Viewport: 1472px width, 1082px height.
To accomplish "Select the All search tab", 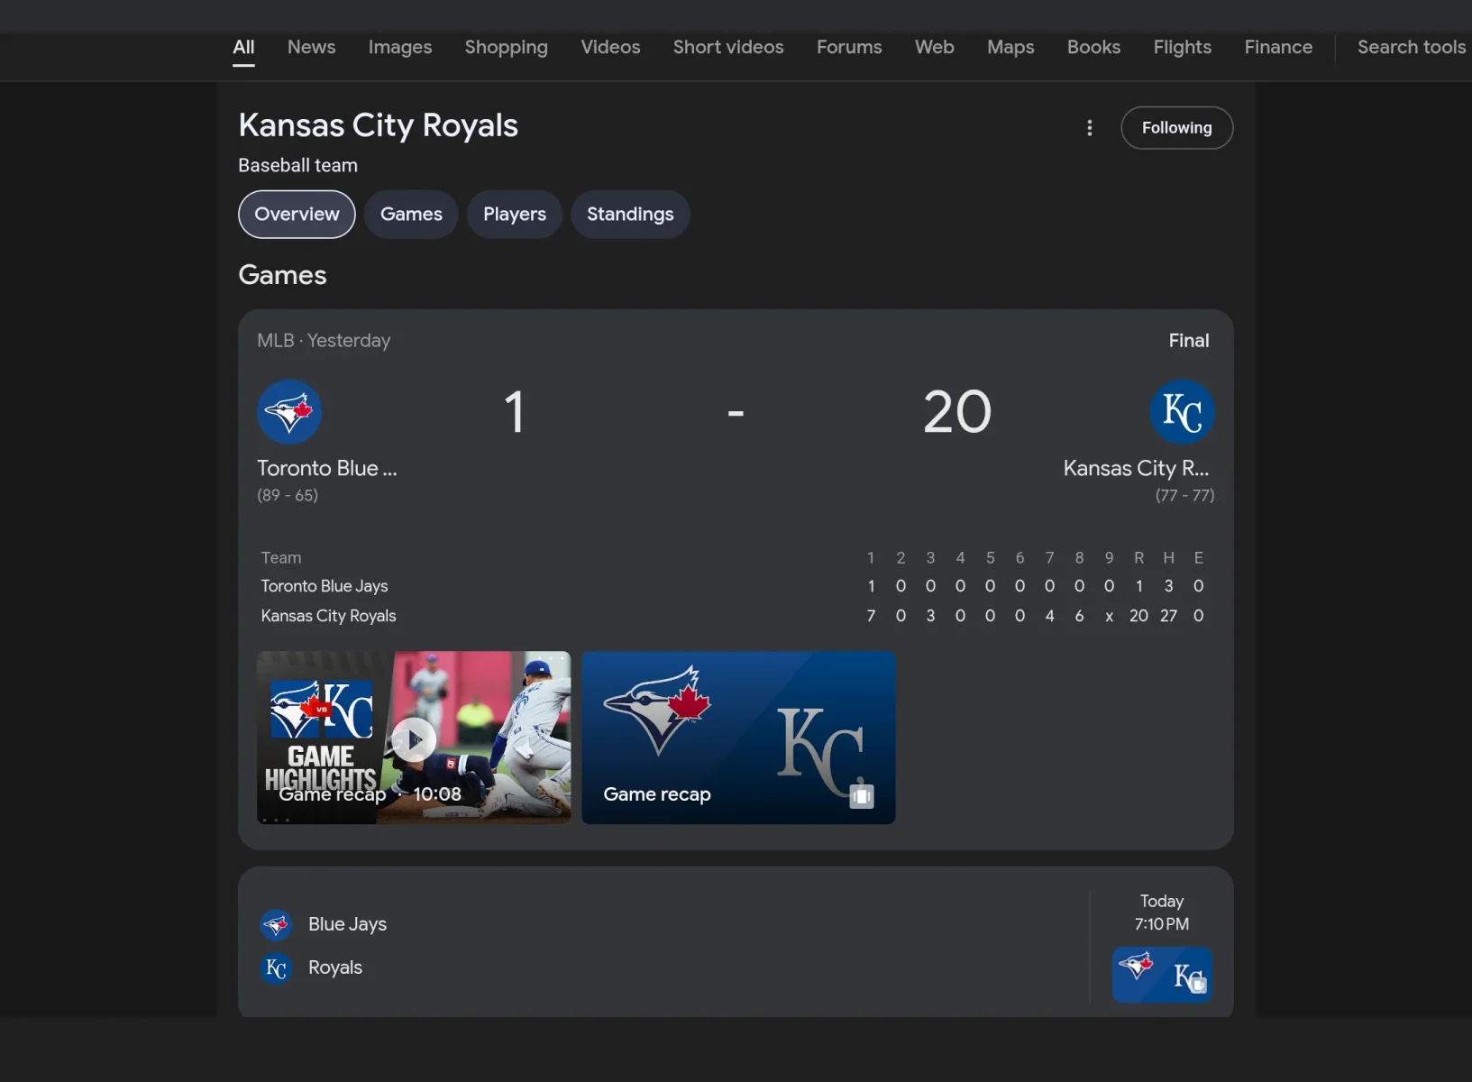I will pyautogui.click(x=243, y=48).
